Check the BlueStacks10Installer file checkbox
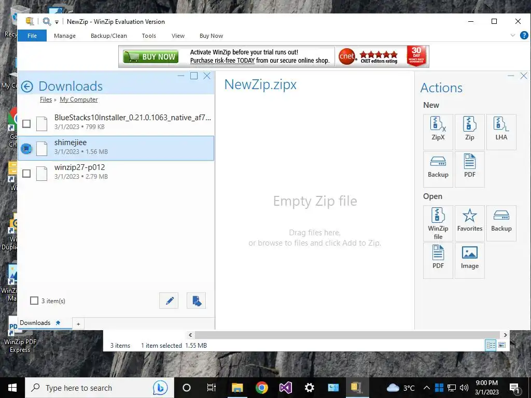The width and height of the screenshot is (531, 398). pos(26,123)
